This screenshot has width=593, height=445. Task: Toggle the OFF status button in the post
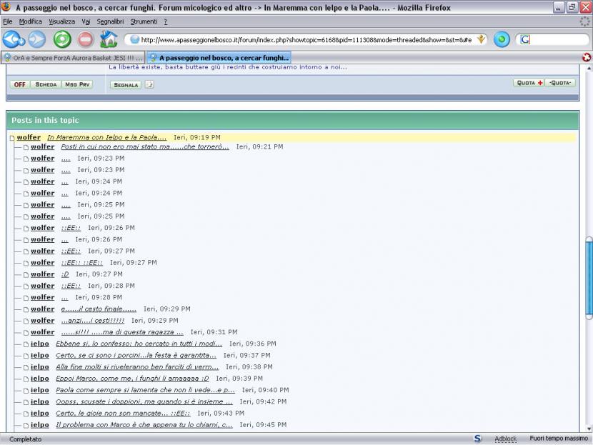coord(20,84)
